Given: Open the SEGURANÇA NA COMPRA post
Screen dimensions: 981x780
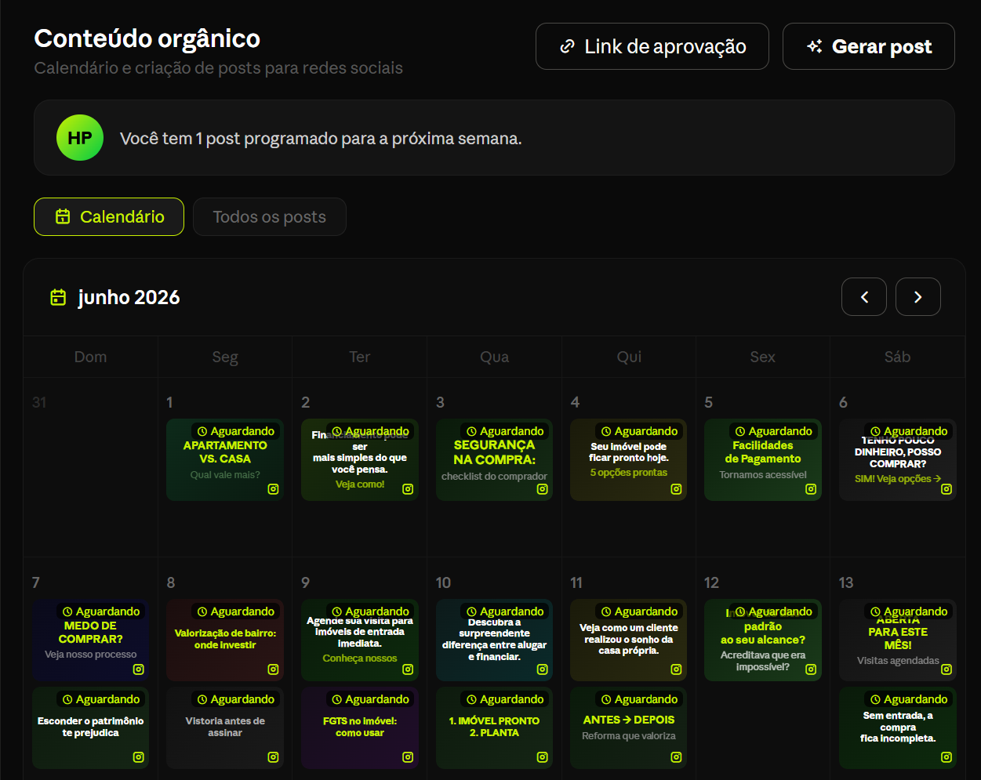Looking at the screenshot, I should coord(494,459).
